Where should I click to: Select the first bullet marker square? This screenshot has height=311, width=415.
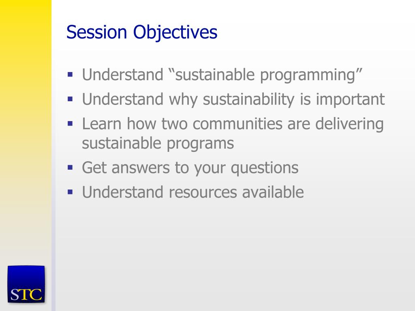70,75
